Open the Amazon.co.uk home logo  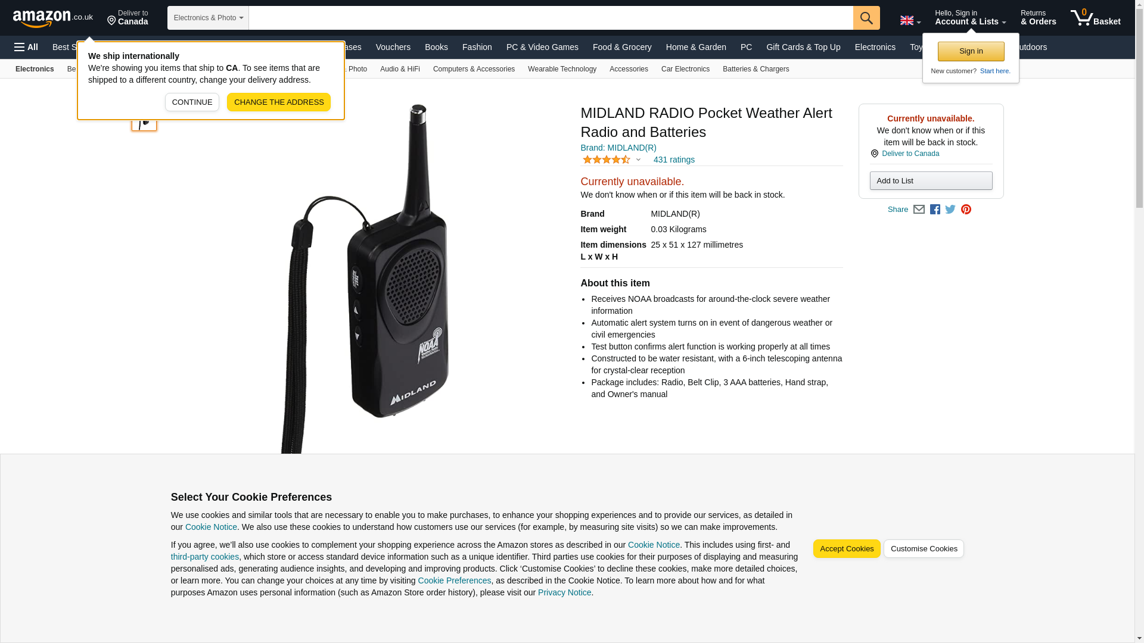point(53,18)
